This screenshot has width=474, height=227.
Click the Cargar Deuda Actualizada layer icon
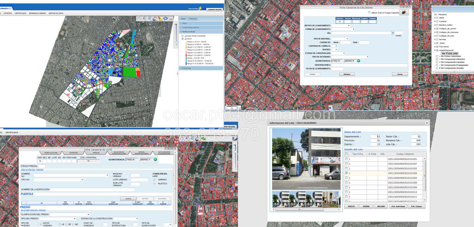click(186, 36)
